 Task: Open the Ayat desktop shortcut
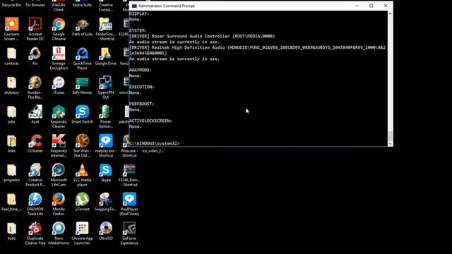pyautogui.click(x=35, y=111)
